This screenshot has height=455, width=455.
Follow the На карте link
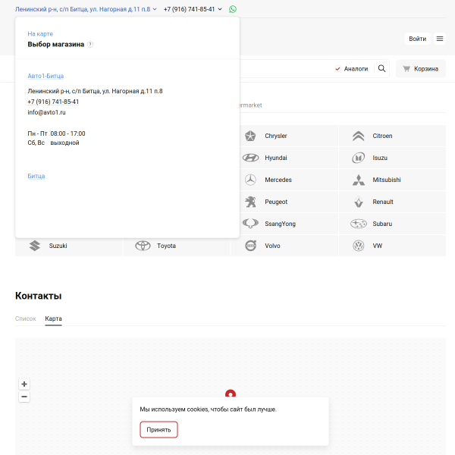[40, 33]
